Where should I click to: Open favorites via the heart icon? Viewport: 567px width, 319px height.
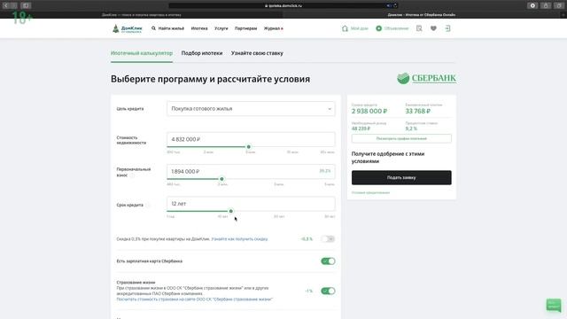(x=433, y=28)
